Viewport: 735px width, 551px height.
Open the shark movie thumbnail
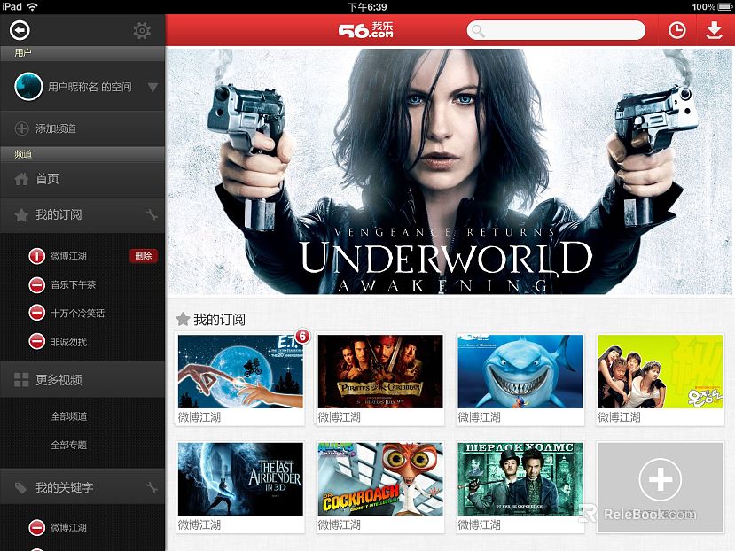click(520, 371)
